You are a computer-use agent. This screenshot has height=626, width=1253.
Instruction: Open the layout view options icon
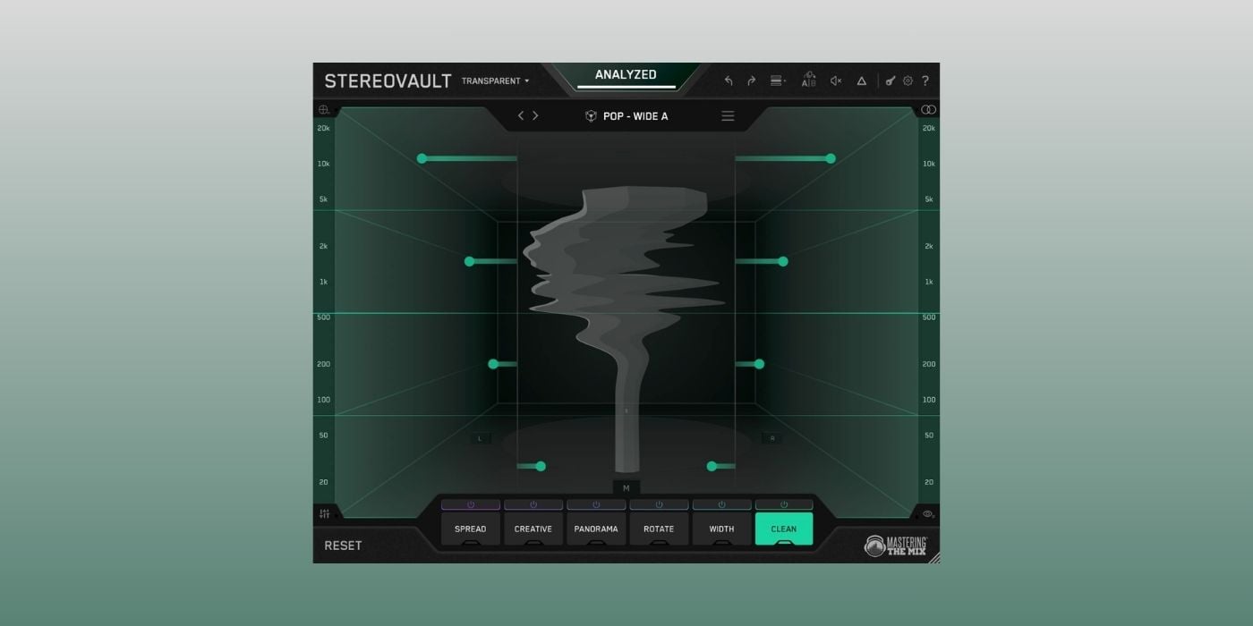[778, 80]
